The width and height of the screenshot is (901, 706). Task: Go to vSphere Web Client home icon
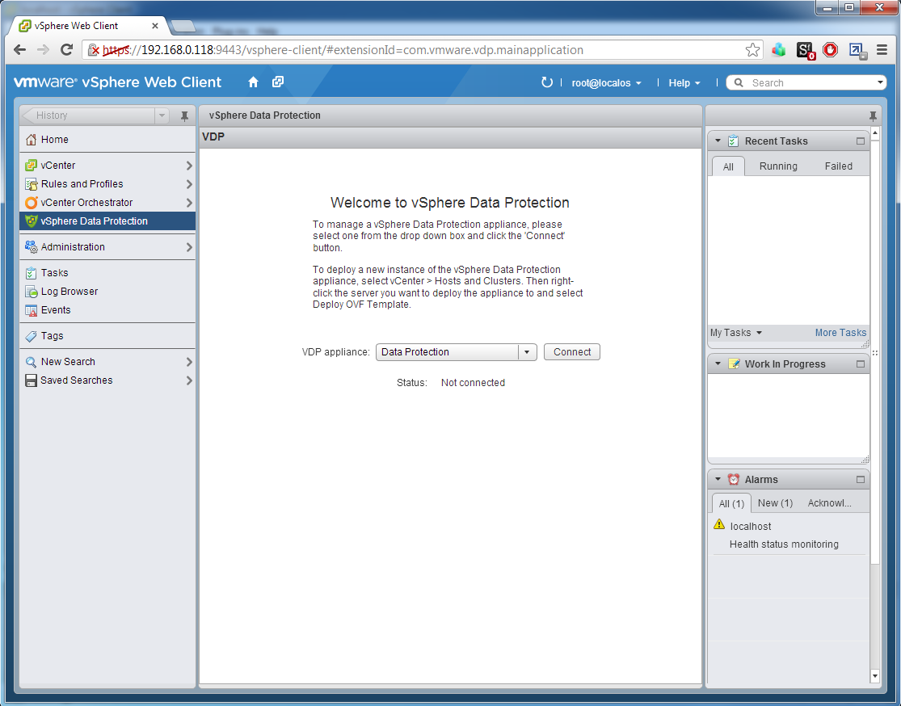[x=254, y=82]
